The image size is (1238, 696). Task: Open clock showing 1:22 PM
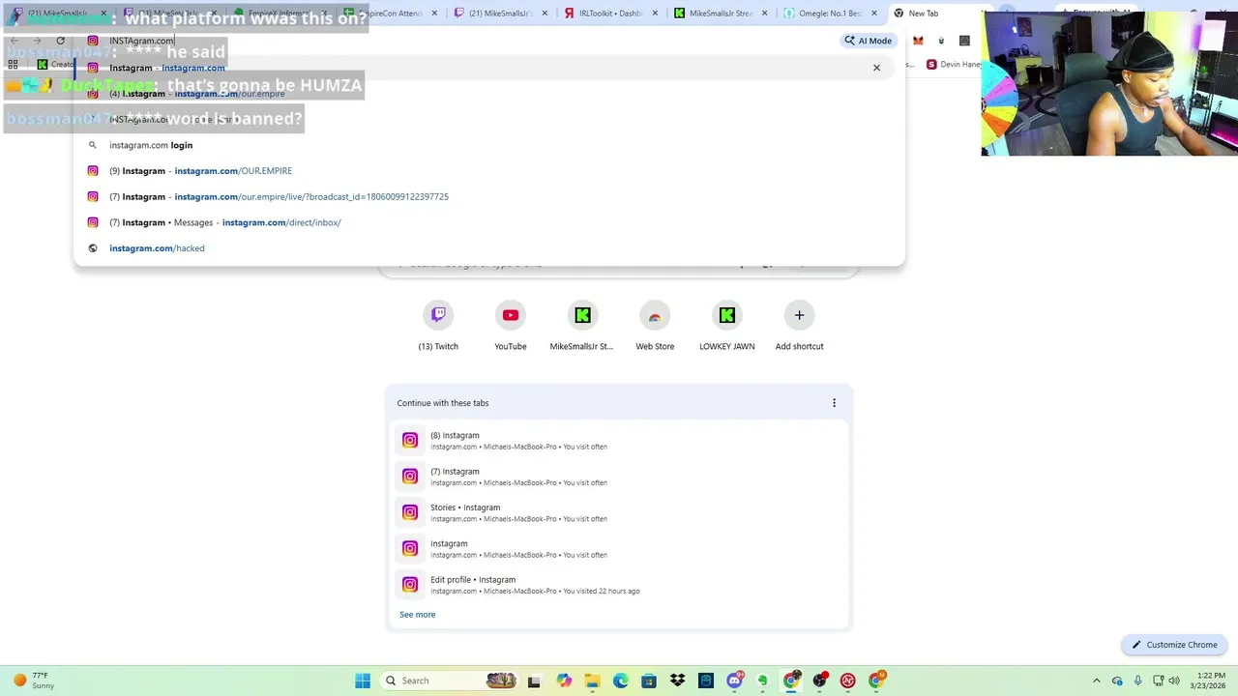(x=1210, y=681)
